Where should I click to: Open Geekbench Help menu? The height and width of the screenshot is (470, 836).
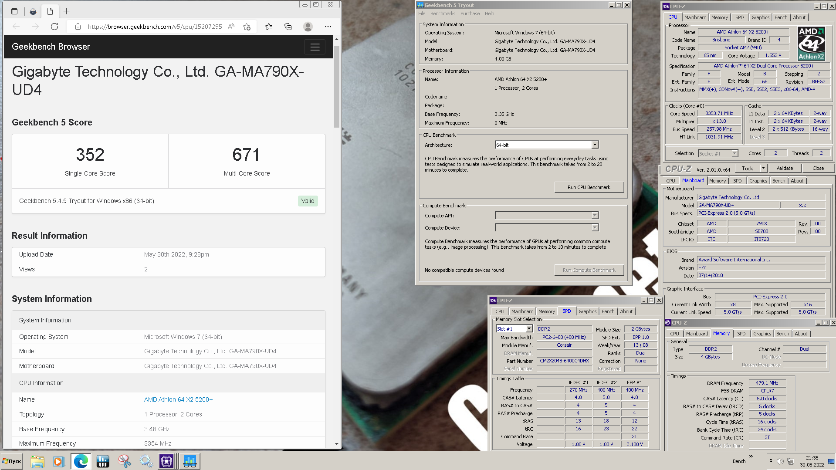pos(490,14)
